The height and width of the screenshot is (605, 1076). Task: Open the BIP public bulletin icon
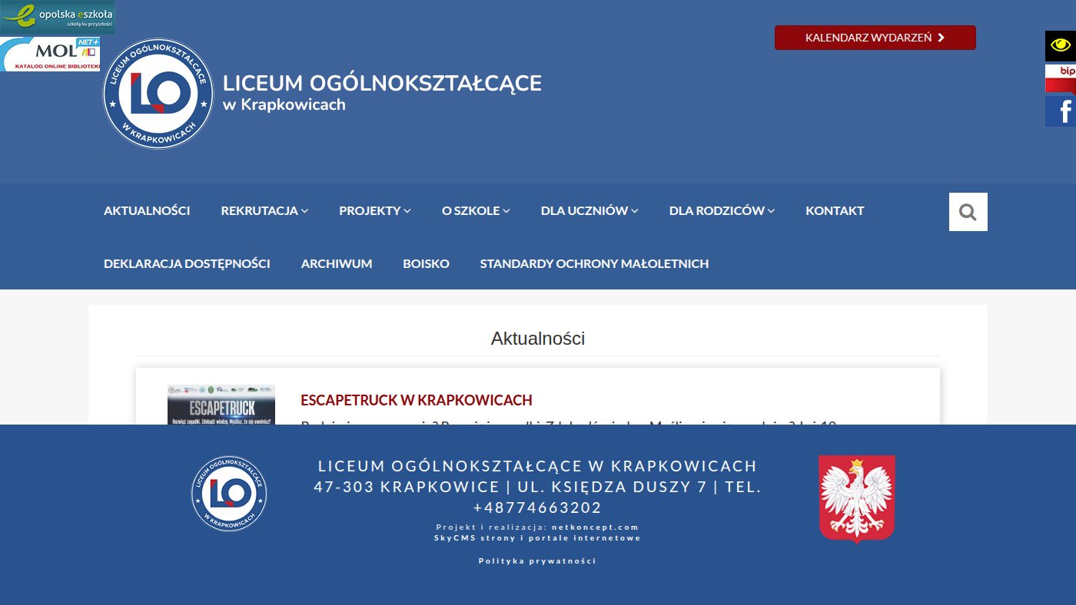coord(1061,79)
